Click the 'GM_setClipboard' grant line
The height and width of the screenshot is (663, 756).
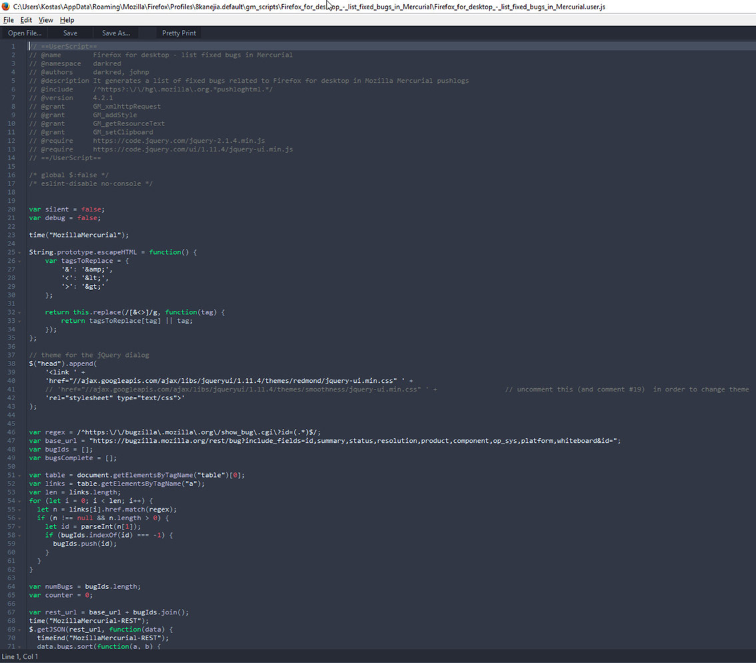pyautogui.click(x=91, y=132)
